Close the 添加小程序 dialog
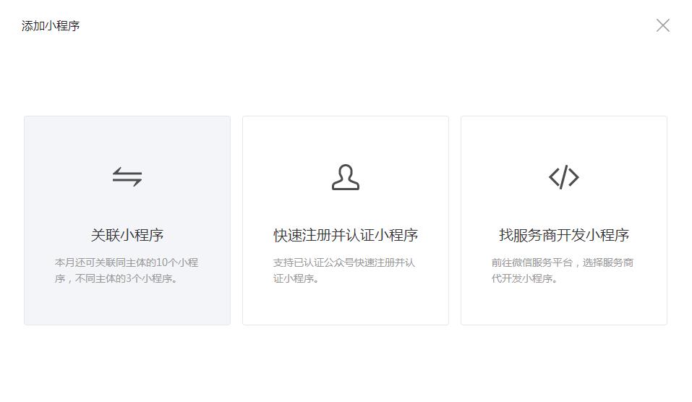This screenshot has width=692, height=402. pyautogui.click(x=662, y=26)
